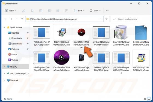The image size is (153, 102).
Task: Click the Share icon in toolbar
Action: 58,11
